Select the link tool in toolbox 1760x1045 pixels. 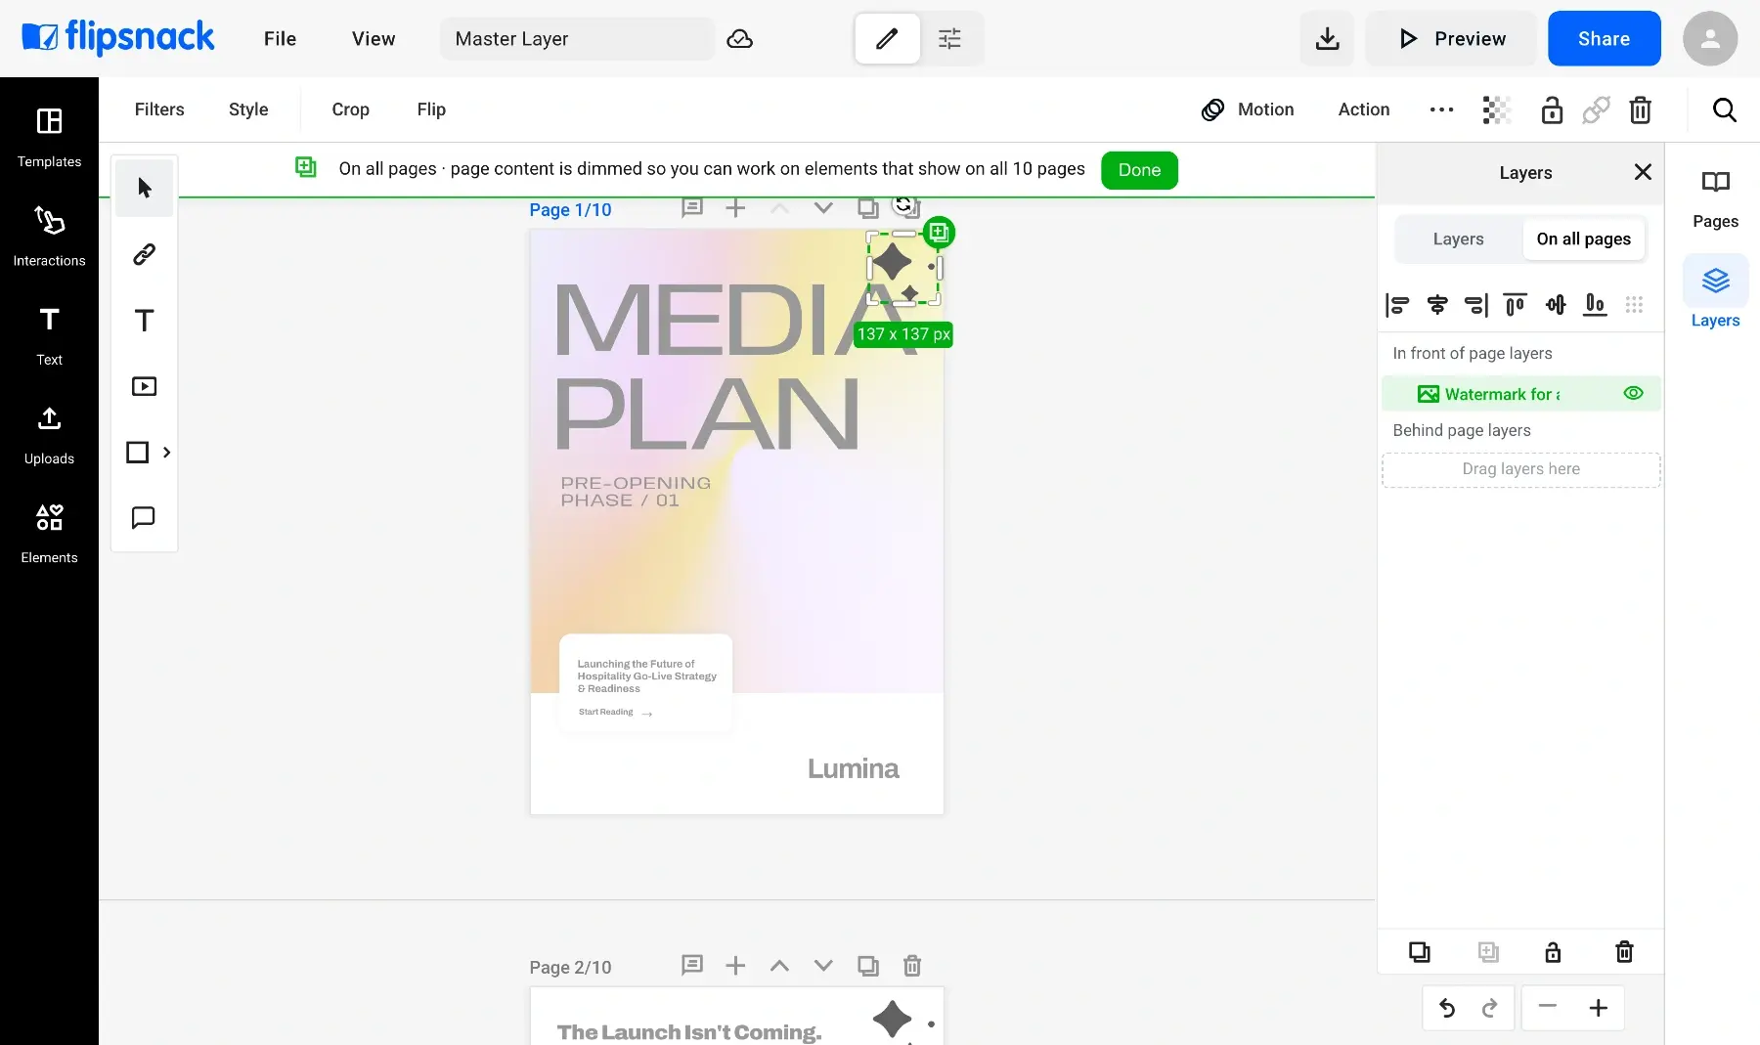(x=145, y=254)
